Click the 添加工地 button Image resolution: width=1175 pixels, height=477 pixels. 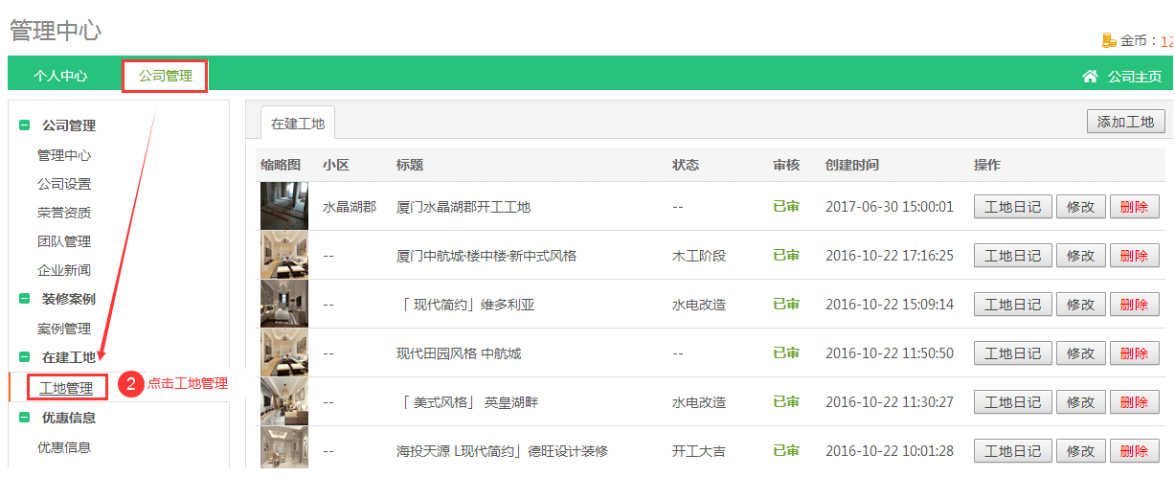click(1125, 122)
